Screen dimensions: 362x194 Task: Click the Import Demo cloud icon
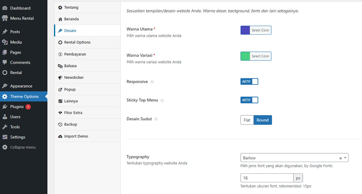pos(60,136)
